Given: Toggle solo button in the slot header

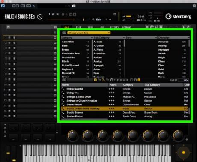Looking at the screenshot, I should click(57, 15).
